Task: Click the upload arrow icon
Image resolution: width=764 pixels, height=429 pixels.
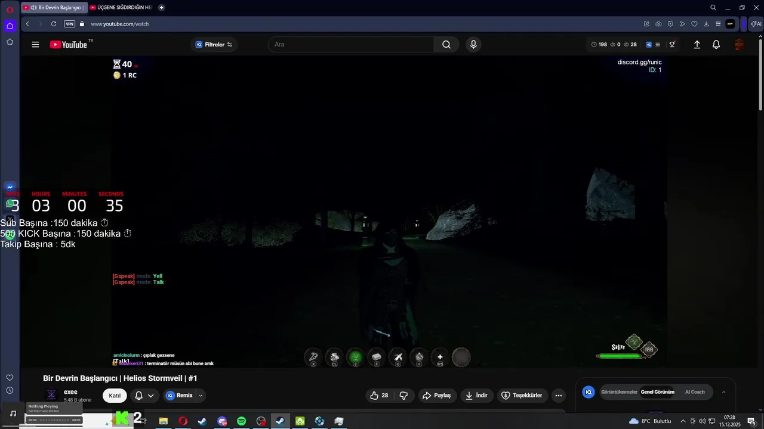Action: pos(697,45)
